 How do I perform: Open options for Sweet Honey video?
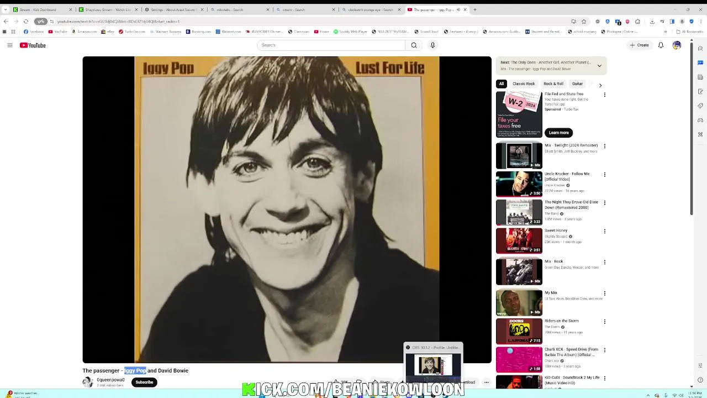[604, 232]
